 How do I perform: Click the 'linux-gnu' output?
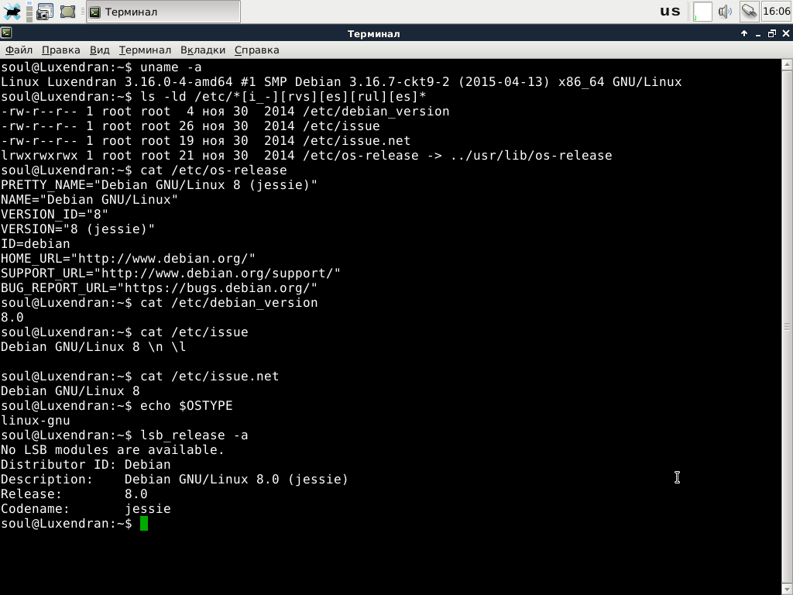36,421
